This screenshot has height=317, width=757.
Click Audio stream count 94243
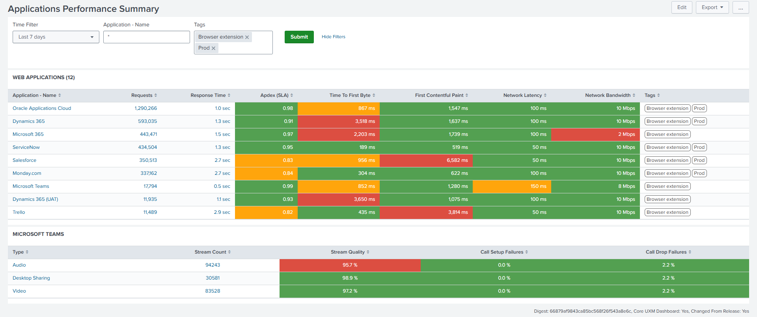point(213,265)
